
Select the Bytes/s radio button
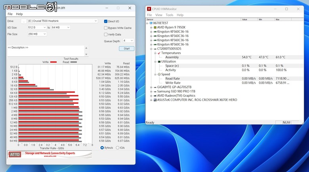coord(102,148)
